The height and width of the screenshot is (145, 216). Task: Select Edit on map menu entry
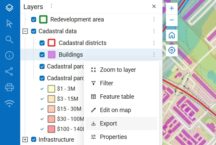pos(121,110)
